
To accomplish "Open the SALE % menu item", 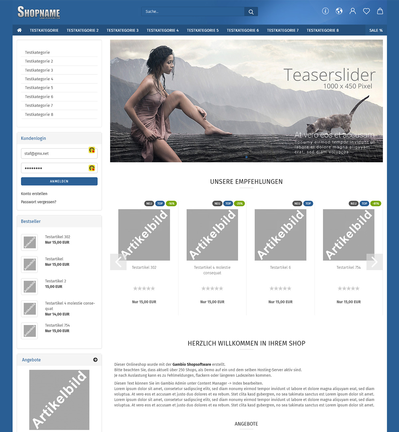I will tap(376, 30).
